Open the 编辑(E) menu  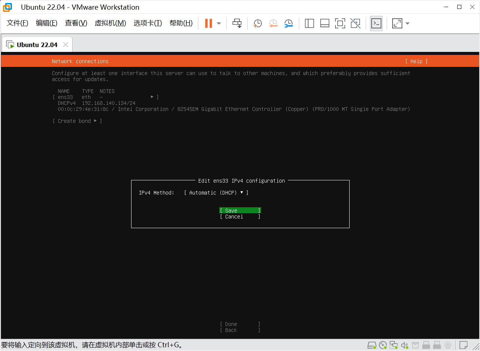(x=46, y=23)
